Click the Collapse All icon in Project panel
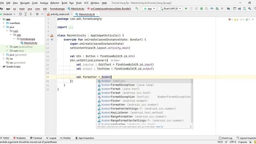 [31, 14]
